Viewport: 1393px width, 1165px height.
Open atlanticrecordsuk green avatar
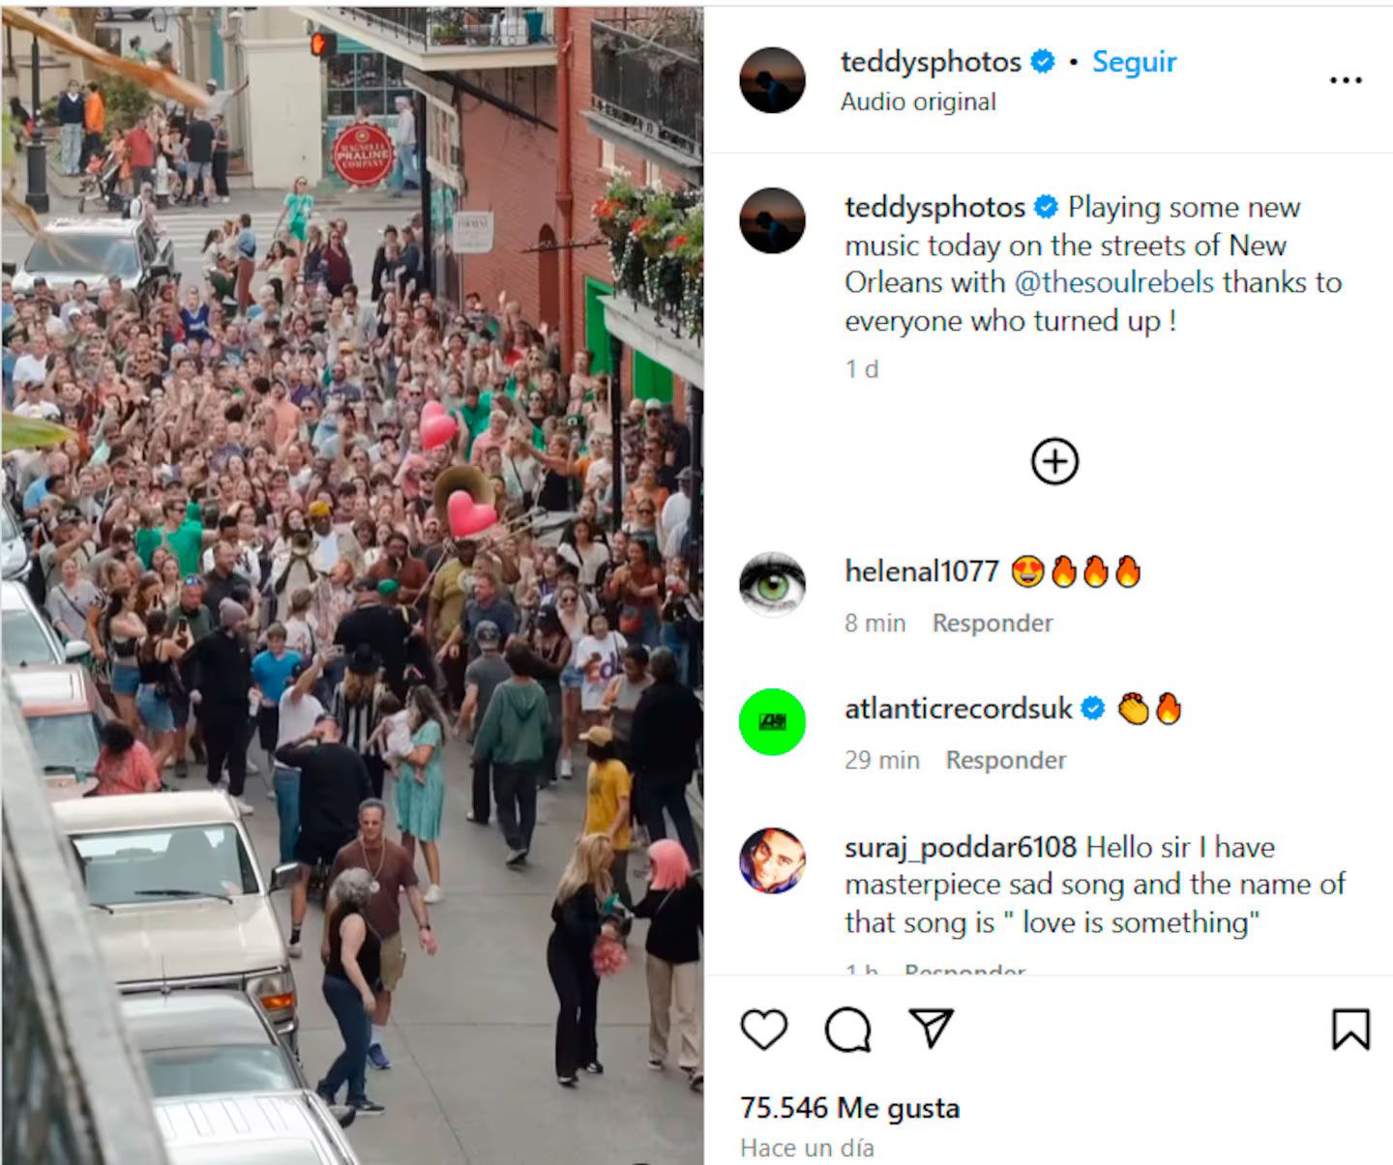pos(772,721)
